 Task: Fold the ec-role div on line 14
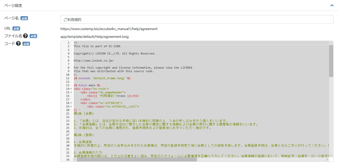point(71,89)
